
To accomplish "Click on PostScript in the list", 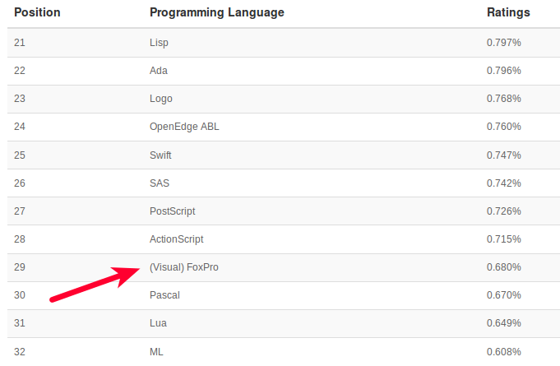I will 173,211.
